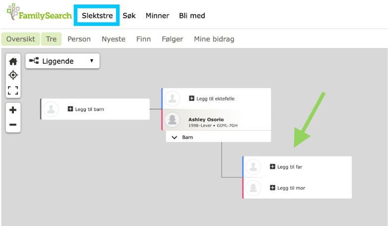Click the Legg til mor link
388x226 pixels.
pyautogui.click(x=291, y=188)
